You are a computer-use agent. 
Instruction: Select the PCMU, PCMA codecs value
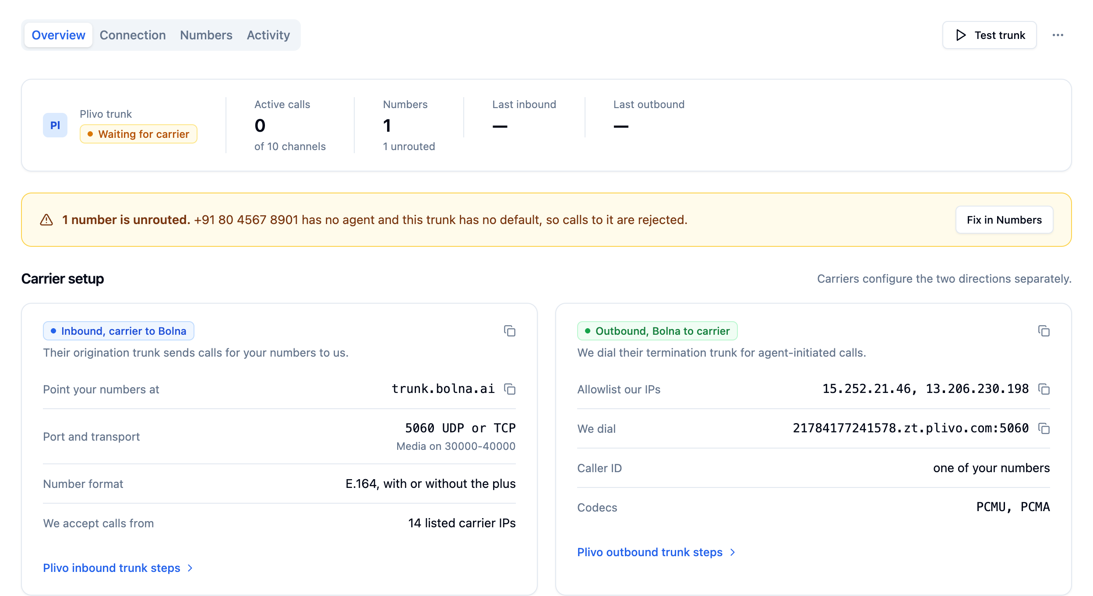[x=1013, y=507]
